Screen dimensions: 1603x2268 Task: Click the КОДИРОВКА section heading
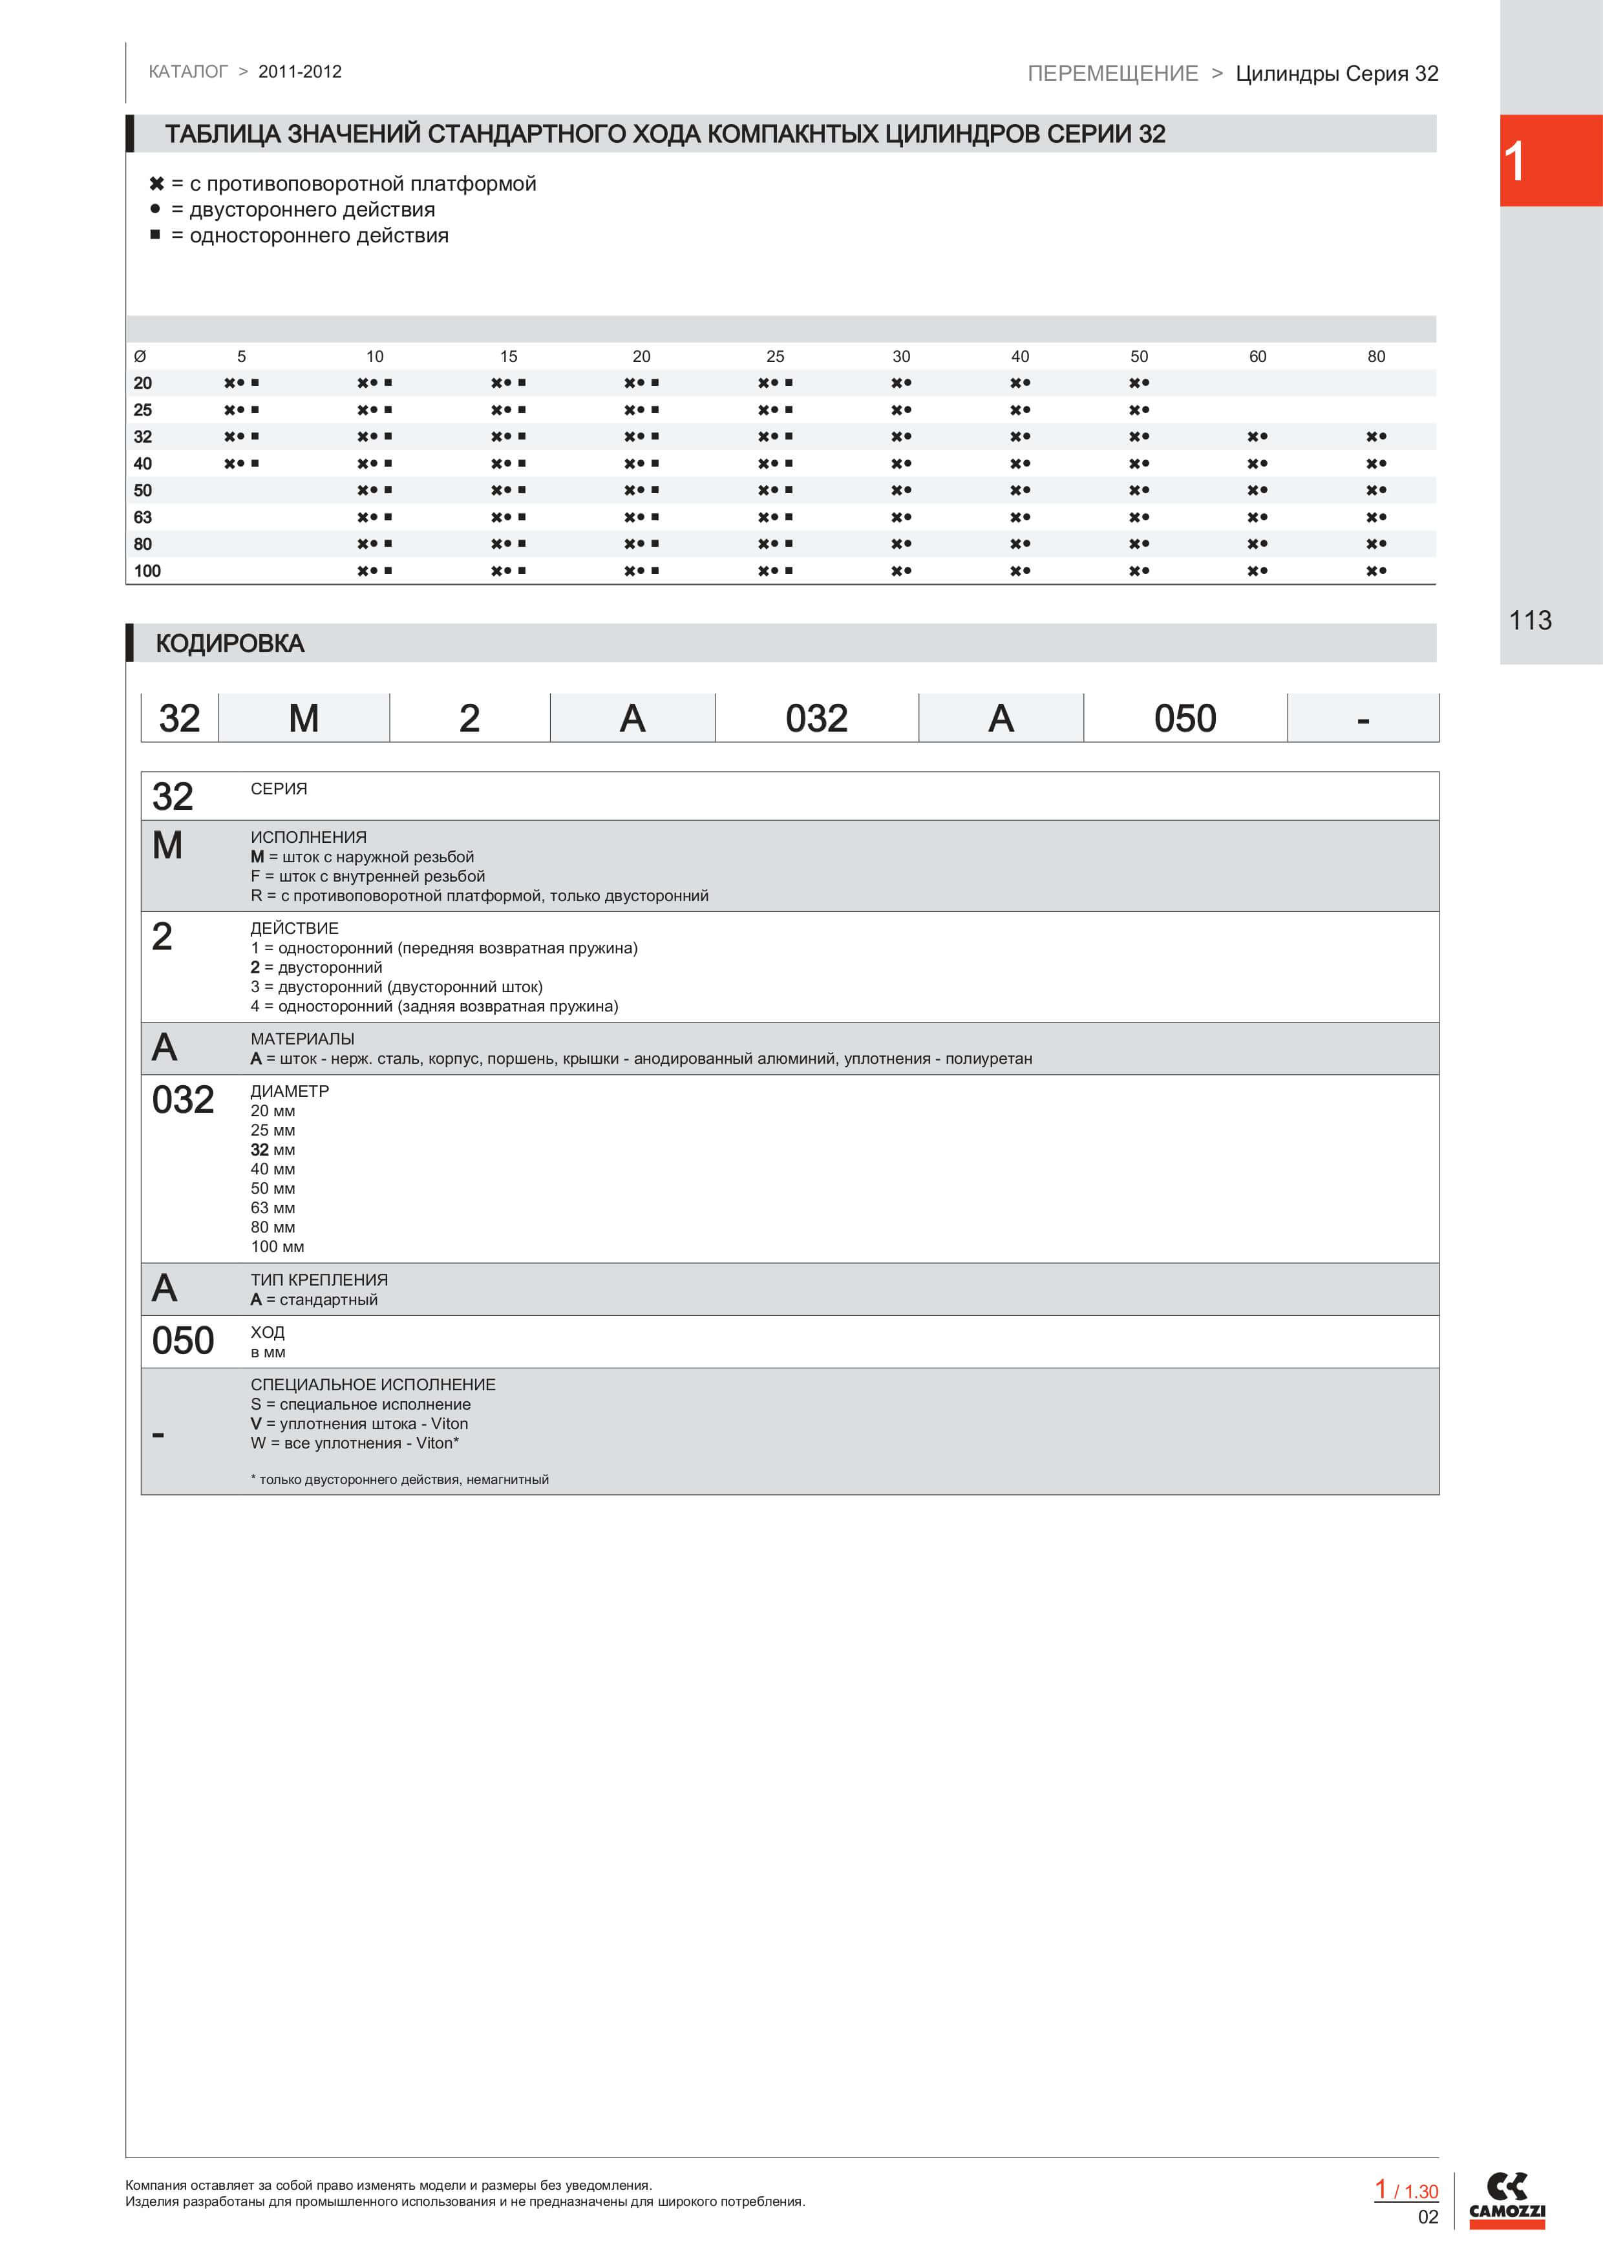click(230, 644)
